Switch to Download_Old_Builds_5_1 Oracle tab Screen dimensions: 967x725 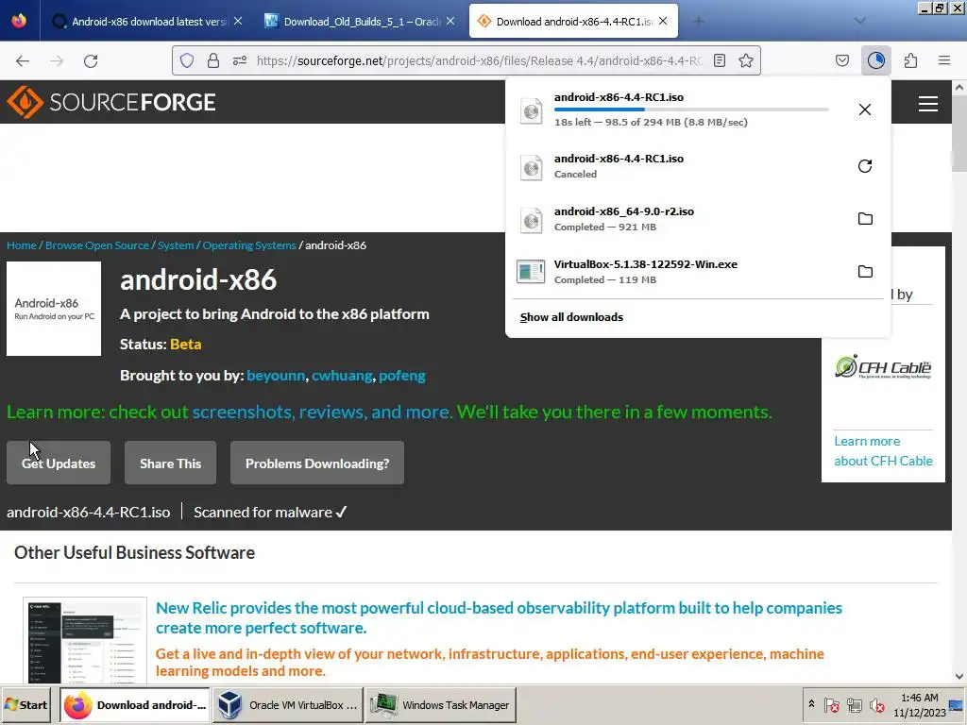pyautogui.click(x=360, y=21)
